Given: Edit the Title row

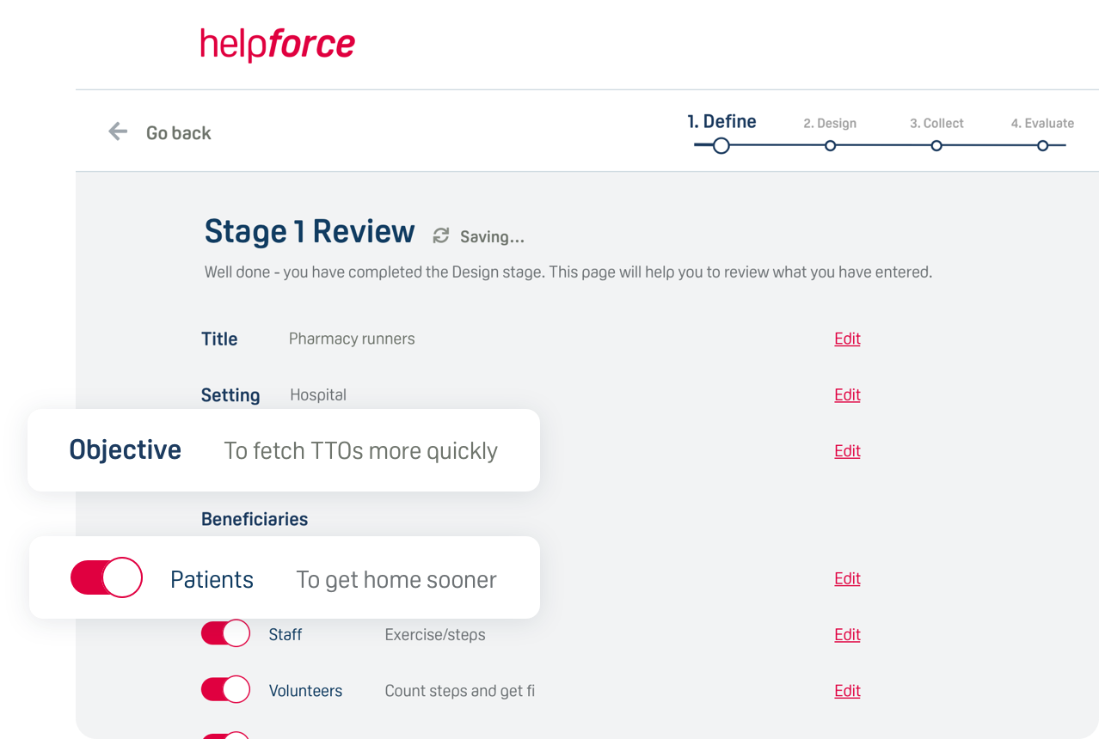Looking at the screenshot, I should pos(847,339).
